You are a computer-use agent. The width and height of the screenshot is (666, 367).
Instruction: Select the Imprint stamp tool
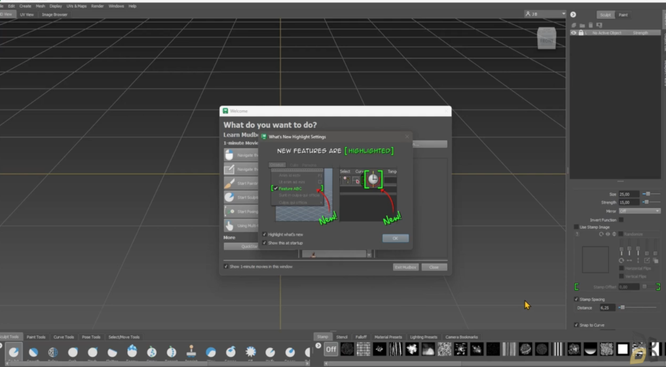(x=191, y=351)
